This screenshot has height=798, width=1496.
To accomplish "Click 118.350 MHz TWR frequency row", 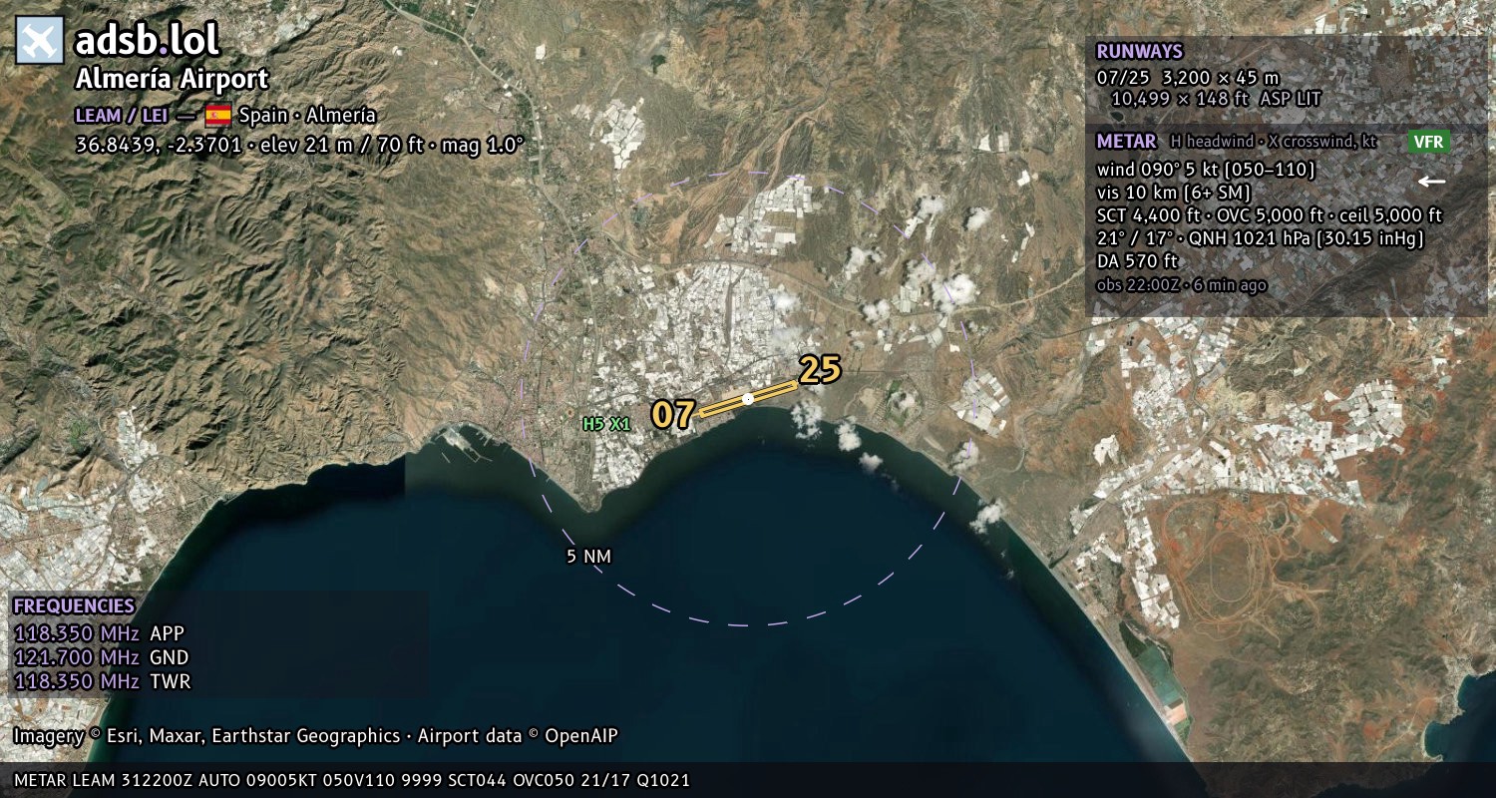I will coord(102,681).
